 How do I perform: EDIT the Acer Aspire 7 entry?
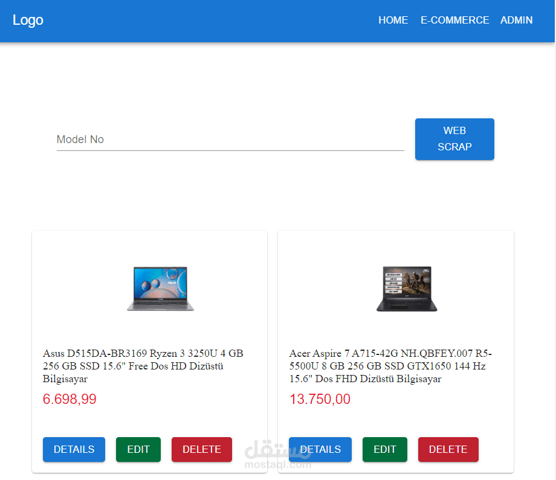[x=385, y=449]
